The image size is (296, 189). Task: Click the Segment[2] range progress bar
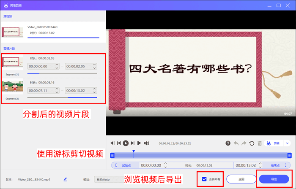click(x=62, y=97)
